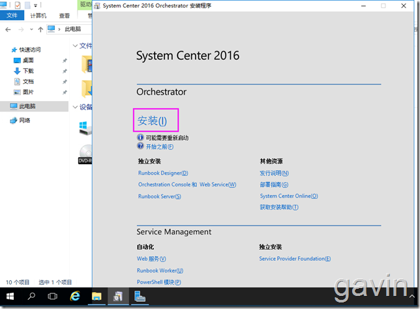Minimize the Orchestrator setup window
The image size is (420, 309).
click(x=363, y=6)
